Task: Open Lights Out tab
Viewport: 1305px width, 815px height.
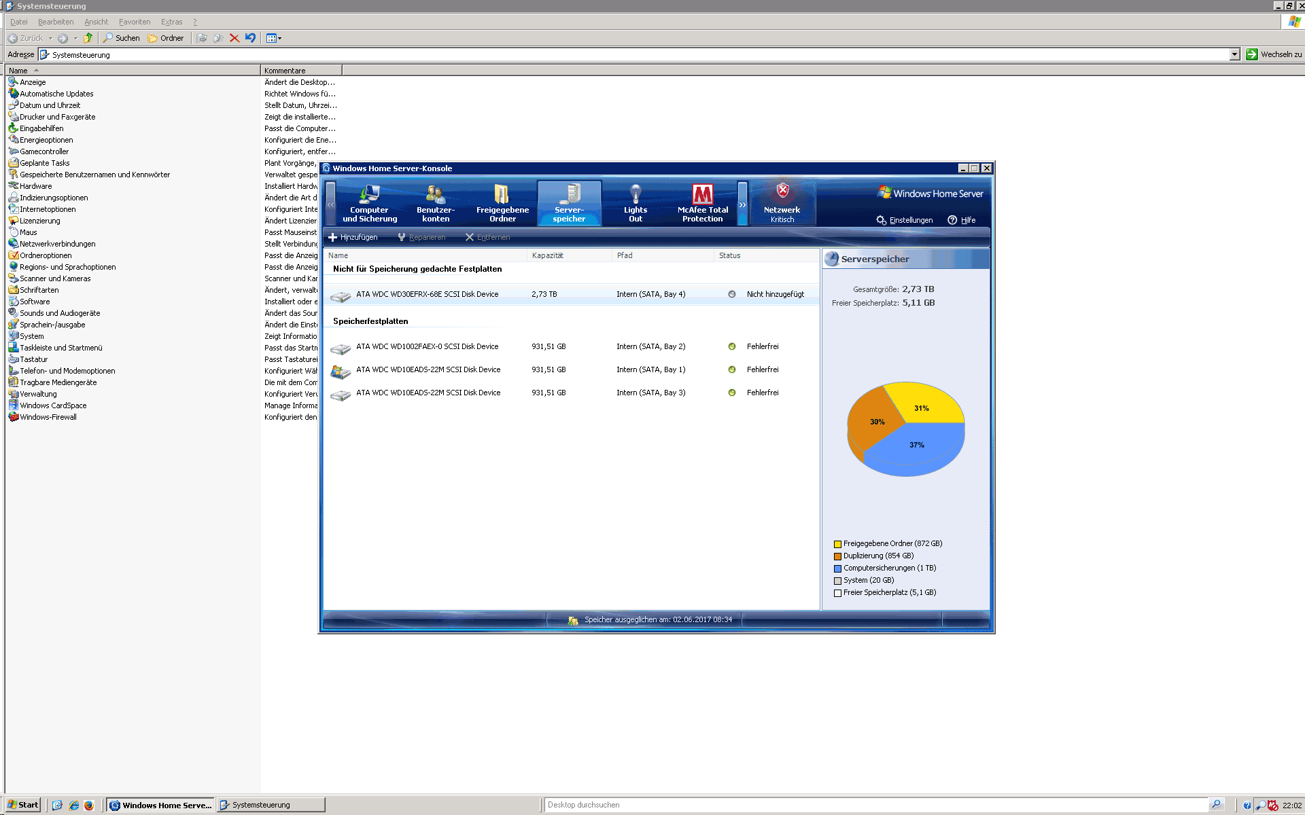Action: (x=635, y=203)
